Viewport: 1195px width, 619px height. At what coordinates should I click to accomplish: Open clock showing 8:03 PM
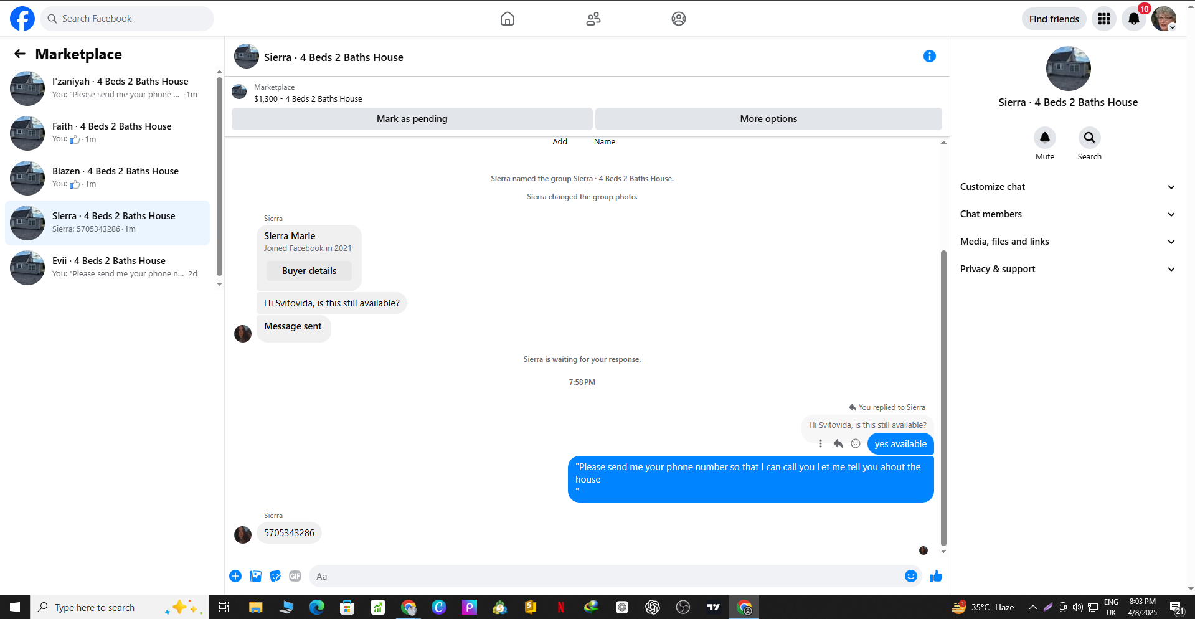pyautogui.click(x=1142, y=607)
